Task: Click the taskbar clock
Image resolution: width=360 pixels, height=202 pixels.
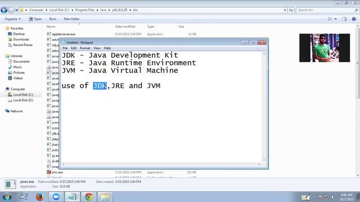Action: (x=346, y=197)
